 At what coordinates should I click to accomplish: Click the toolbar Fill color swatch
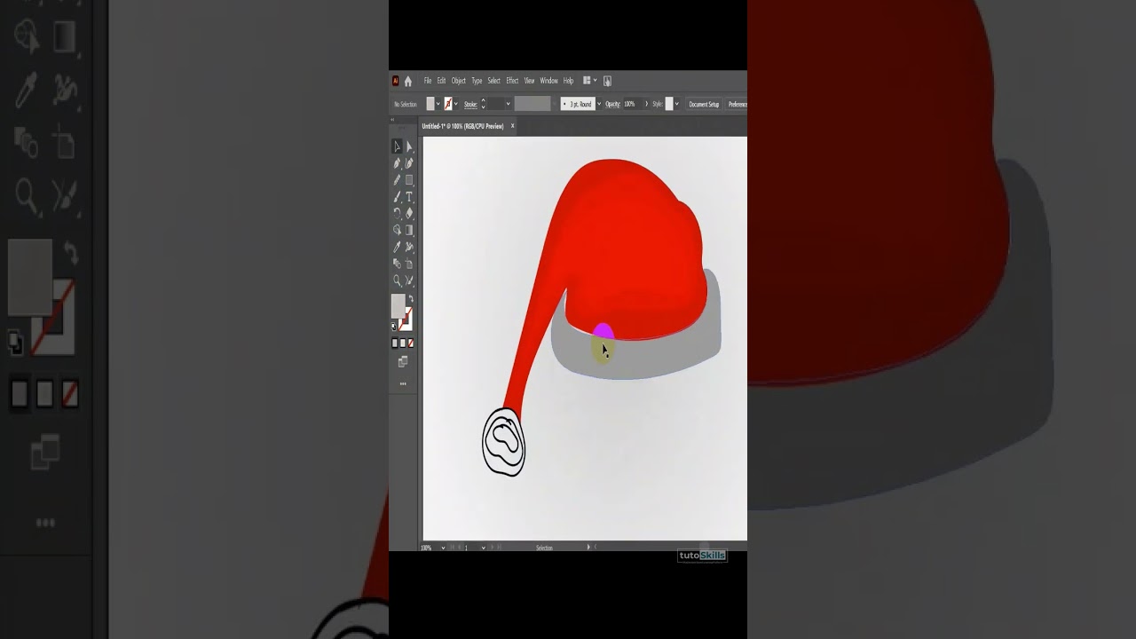pos(398,305)
